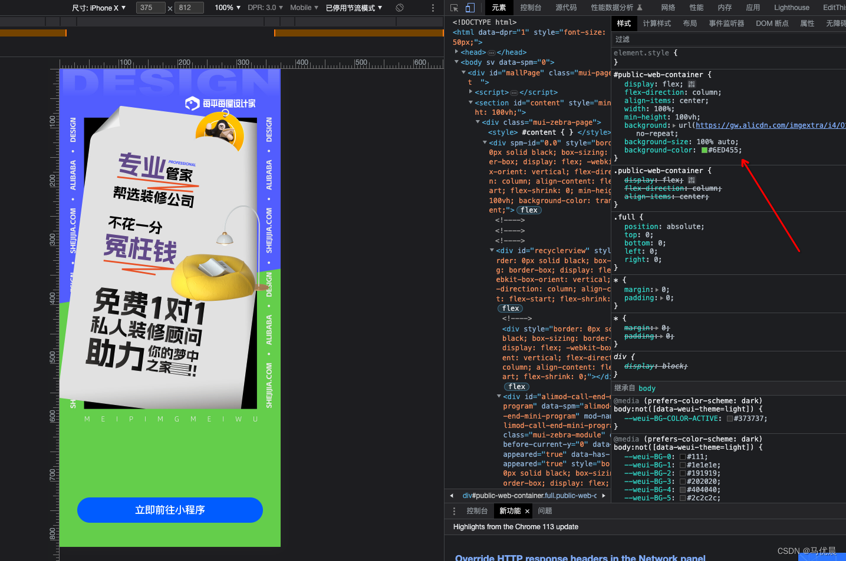846x561 pixels.
Task: Click the 继承自 body link
Action: coord(647,389)
